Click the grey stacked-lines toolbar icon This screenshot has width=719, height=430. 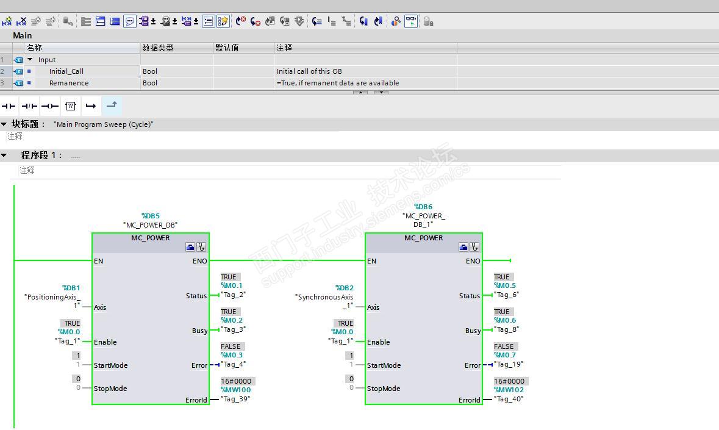pos(86,21)
